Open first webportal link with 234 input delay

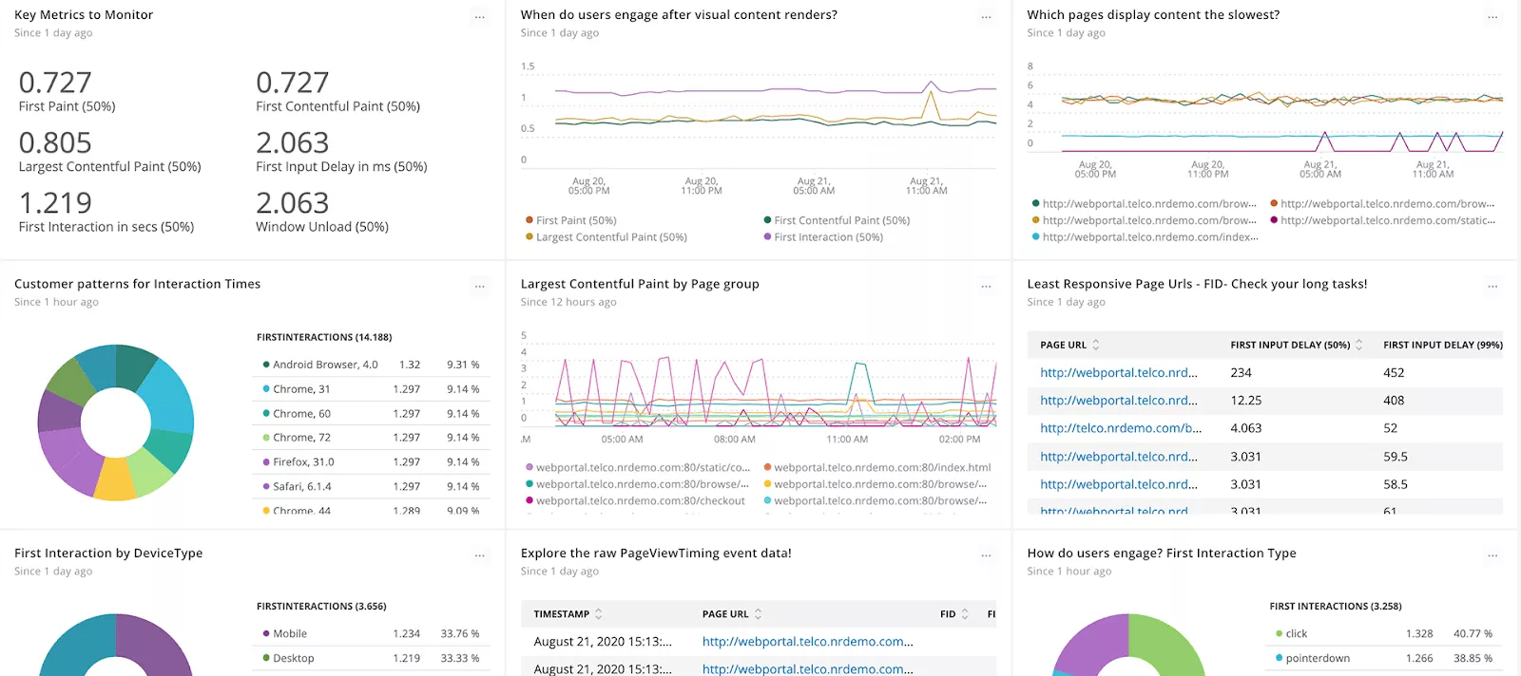tap(1119, 372)
